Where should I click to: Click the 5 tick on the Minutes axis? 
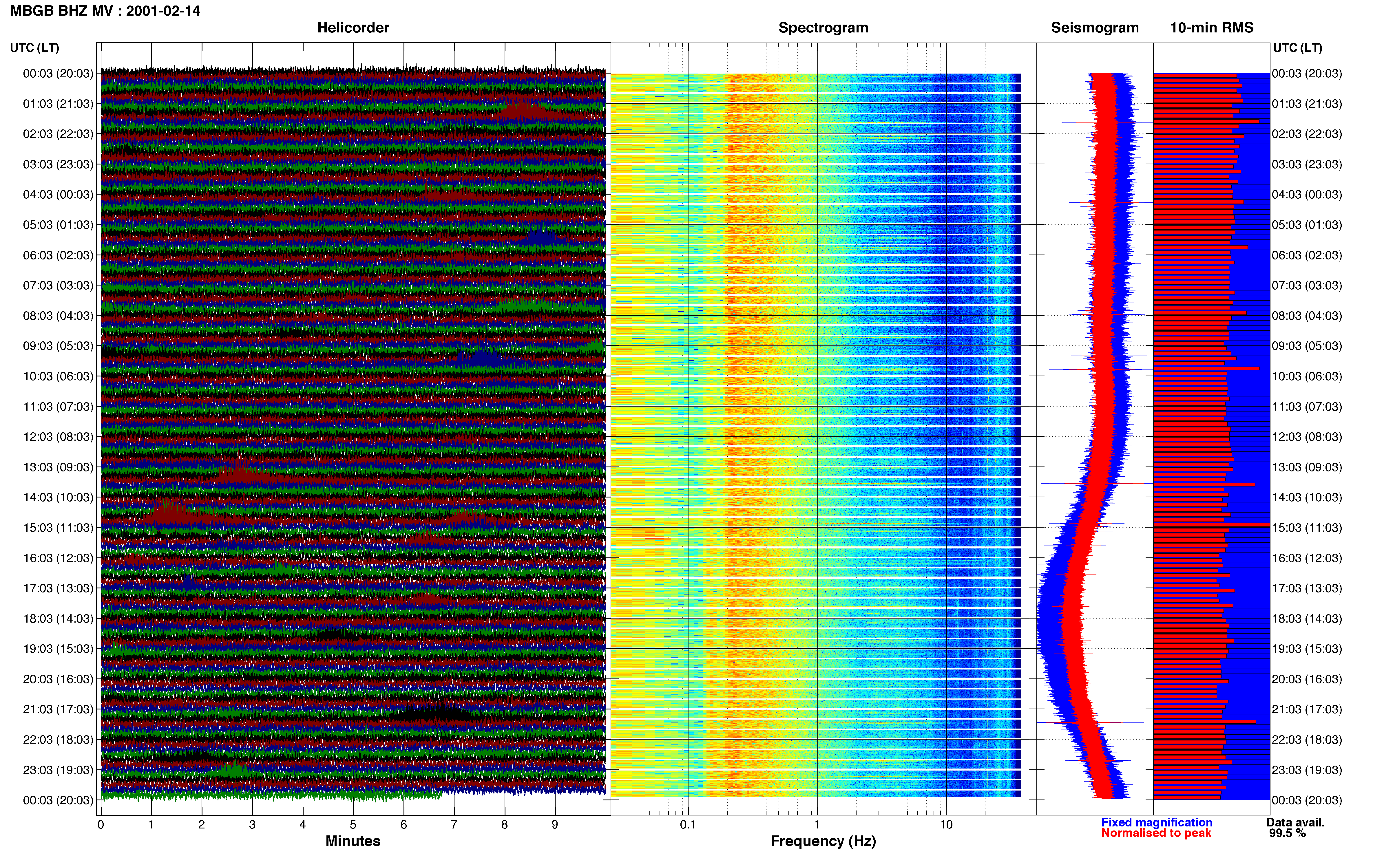point(353,824)
